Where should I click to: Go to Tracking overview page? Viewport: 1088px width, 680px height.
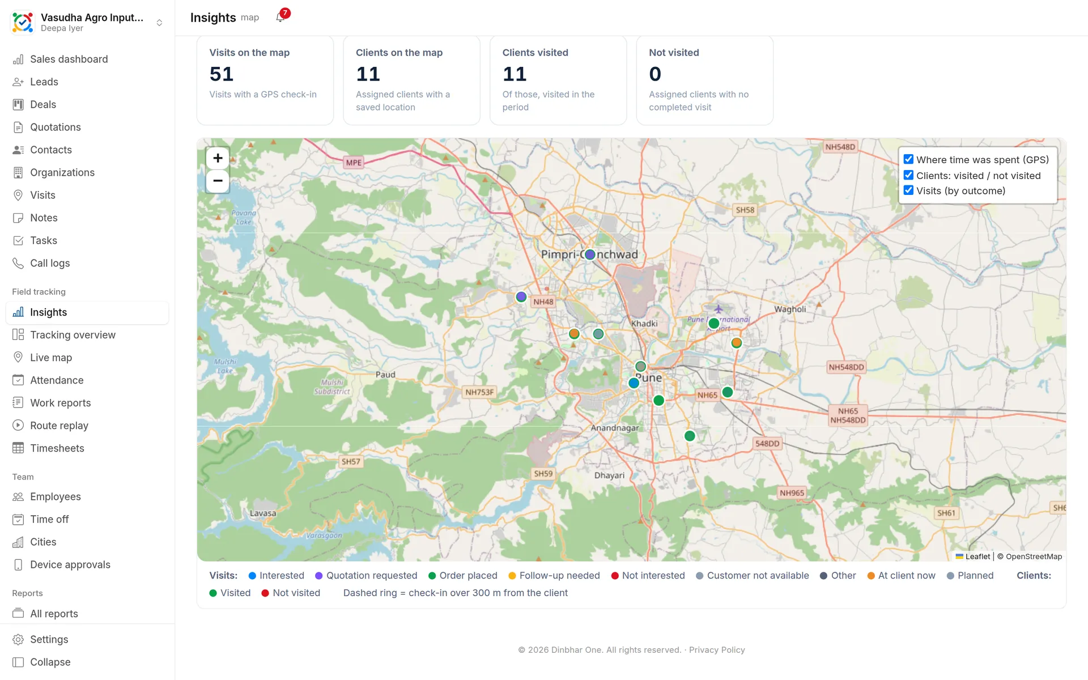[87, 335]
